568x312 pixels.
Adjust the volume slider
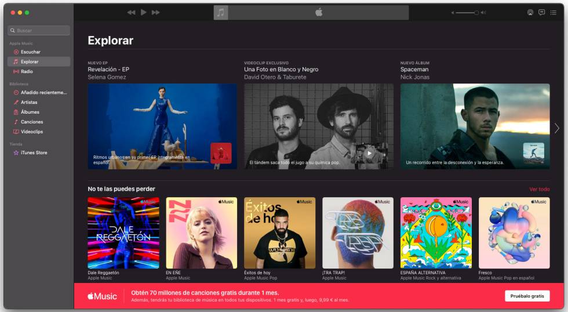pyautogui.click(x=467, y=13)
